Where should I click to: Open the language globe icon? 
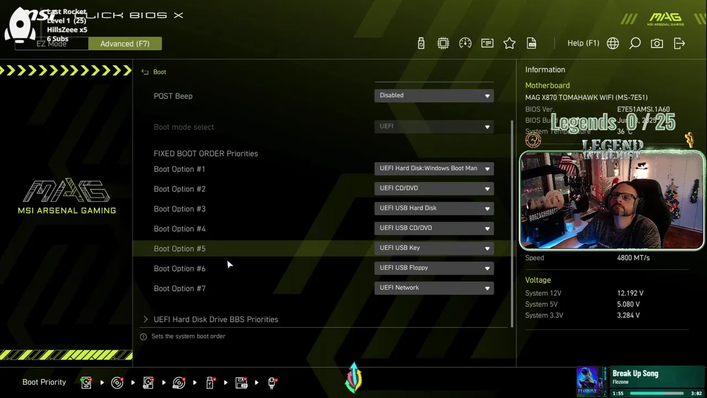pyautogui.click(x=613, y=43)
